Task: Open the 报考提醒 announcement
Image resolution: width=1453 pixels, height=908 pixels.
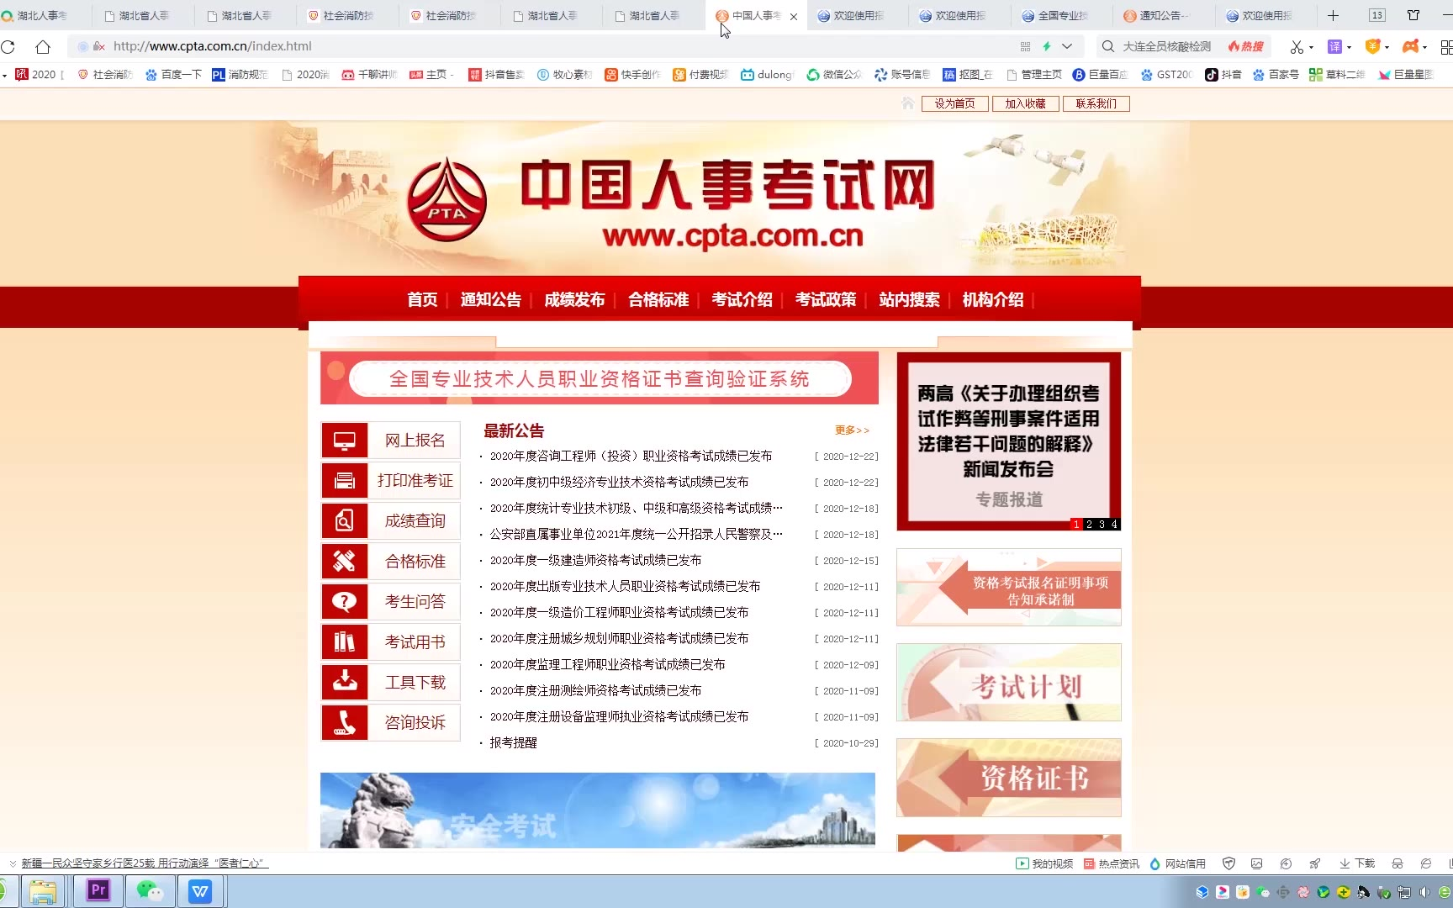Action: (513, 742)
